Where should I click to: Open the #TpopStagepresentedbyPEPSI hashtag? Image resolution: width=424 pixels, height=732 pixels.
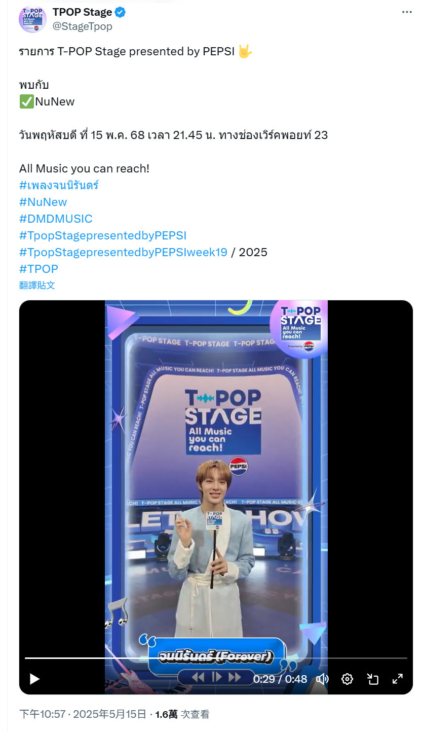103,235
